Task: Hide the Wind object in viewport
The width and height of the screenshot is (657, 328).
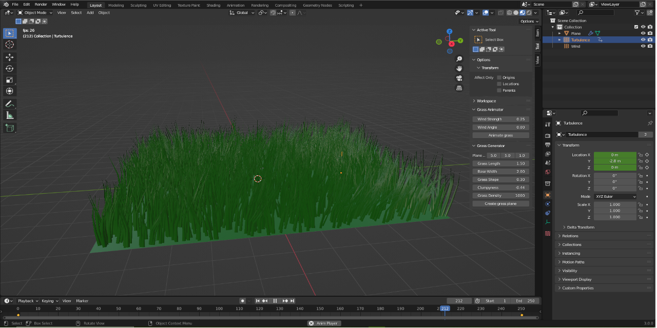Action: (x=643, y=46)
